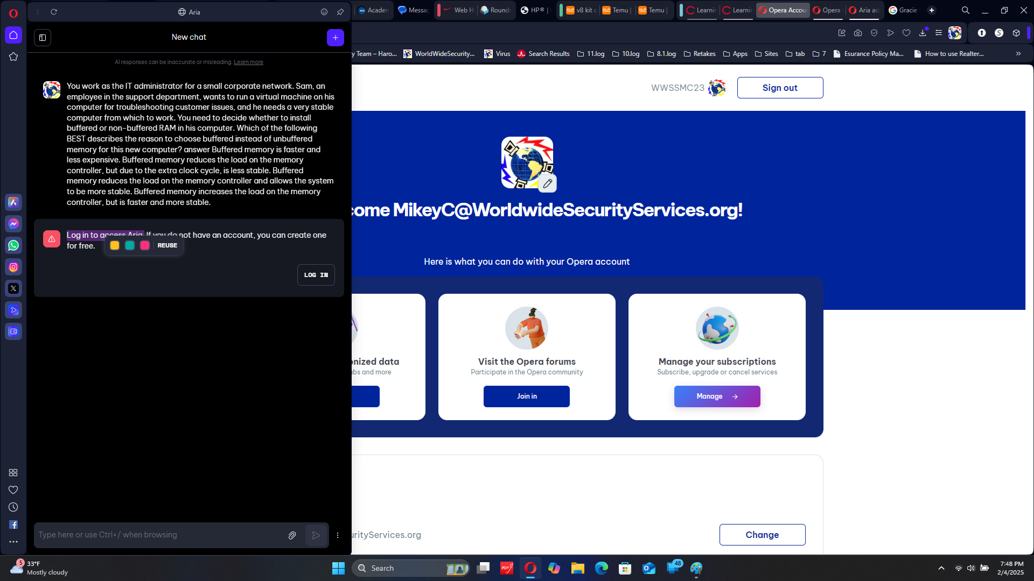
Task: Click the emoji feedback icon in Aria panel
Action: (x=324, y=12)
